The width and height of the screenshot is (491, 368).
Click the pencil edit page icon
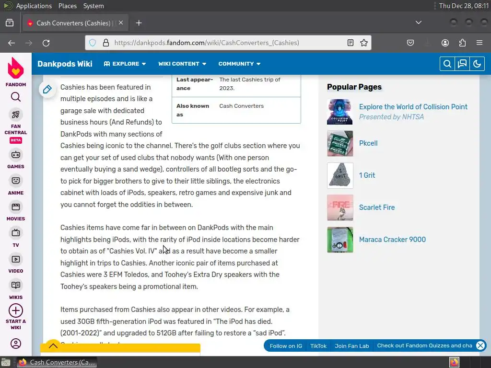(47, 90)
